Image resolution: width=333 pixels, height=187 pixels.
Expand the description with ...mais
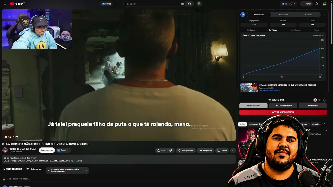pos(79,161)
